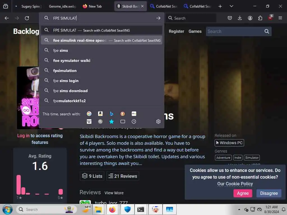Click the Backloggd search magnifier icon
This screenshot has width=287, height=215.
(267, 31)
